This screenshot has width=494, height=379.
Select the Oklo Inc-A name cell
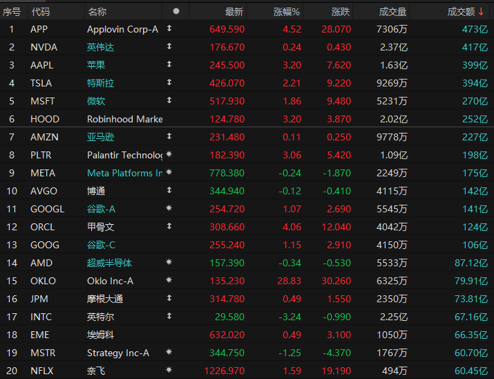(111, 281)
